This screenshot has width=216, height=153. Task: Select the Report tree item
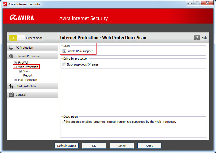28,75
